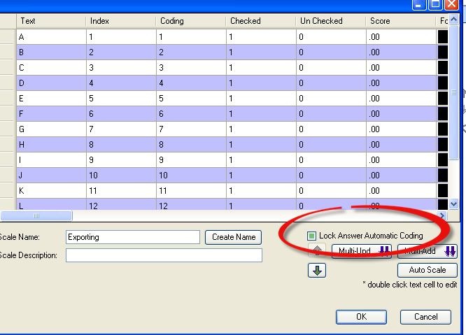Select Text cell containing C
Viewport: 466px width, 335px height.
(51, 68)
